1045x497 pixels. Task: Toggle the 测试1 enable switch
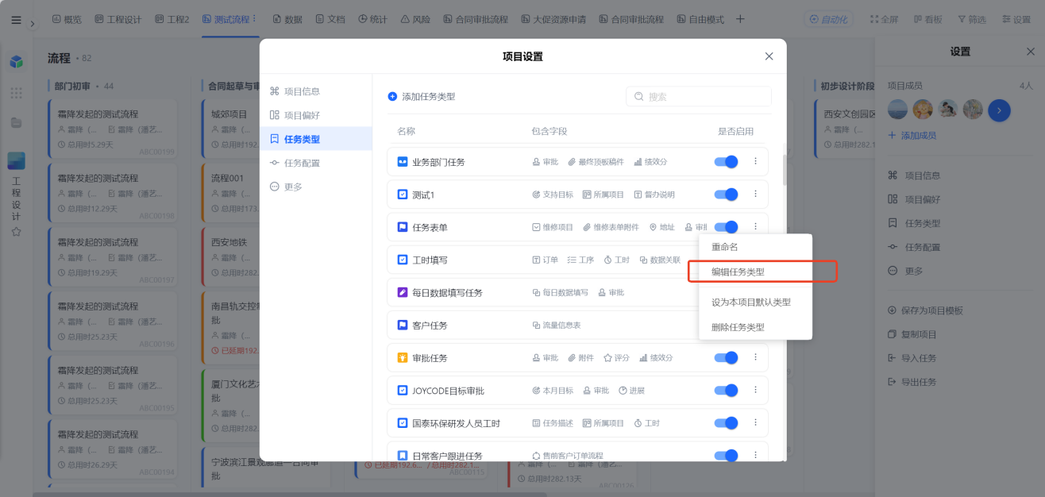(x=727, y=195)
